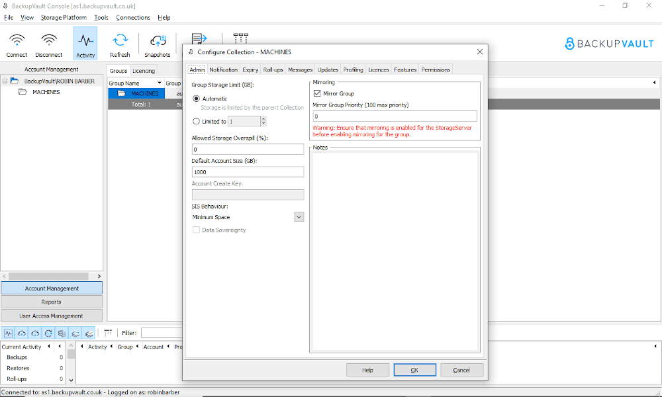The width and height of the screenshot is (662, 397).
Task: Toggle cloud upload backups filter icon
Action: coord(22,333)
